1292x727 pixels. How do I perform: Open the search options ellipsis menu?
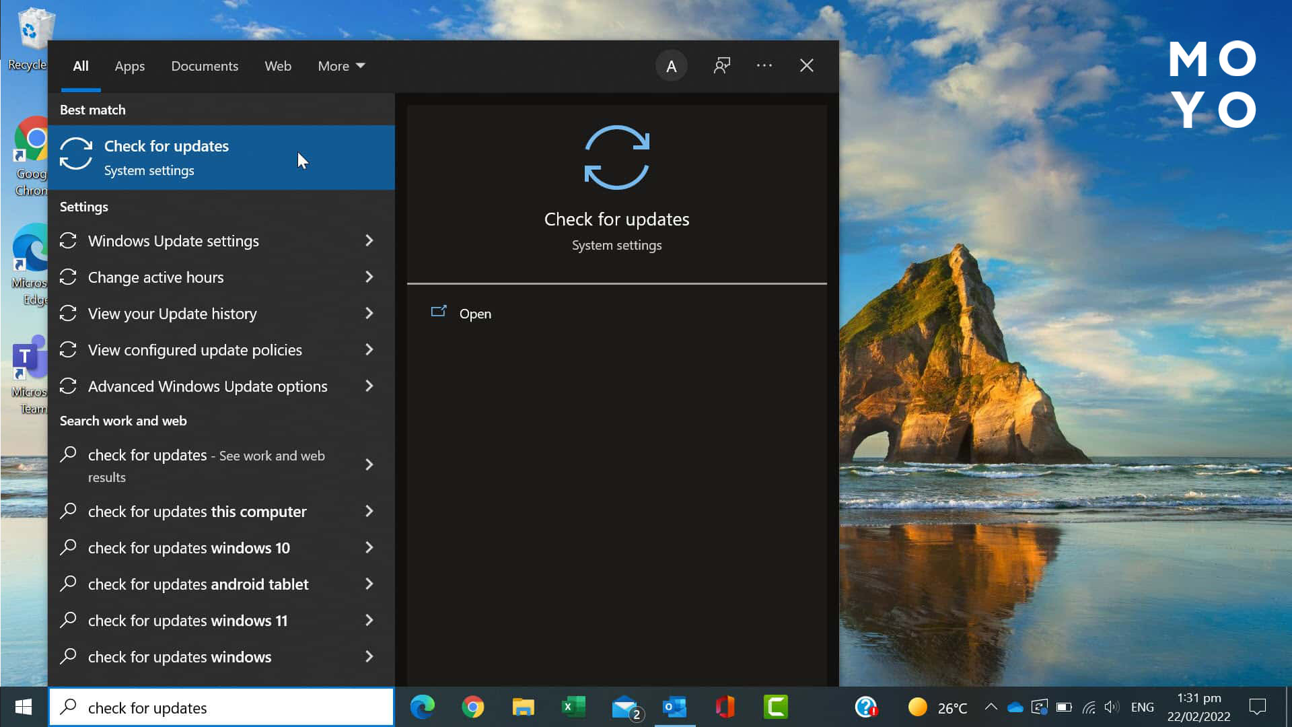coord(764,65)
